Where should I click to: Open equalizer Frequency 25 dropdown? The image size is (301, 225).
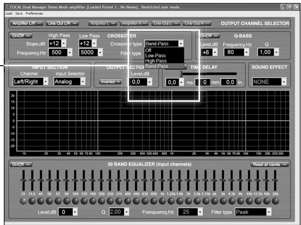coord(200,212)
